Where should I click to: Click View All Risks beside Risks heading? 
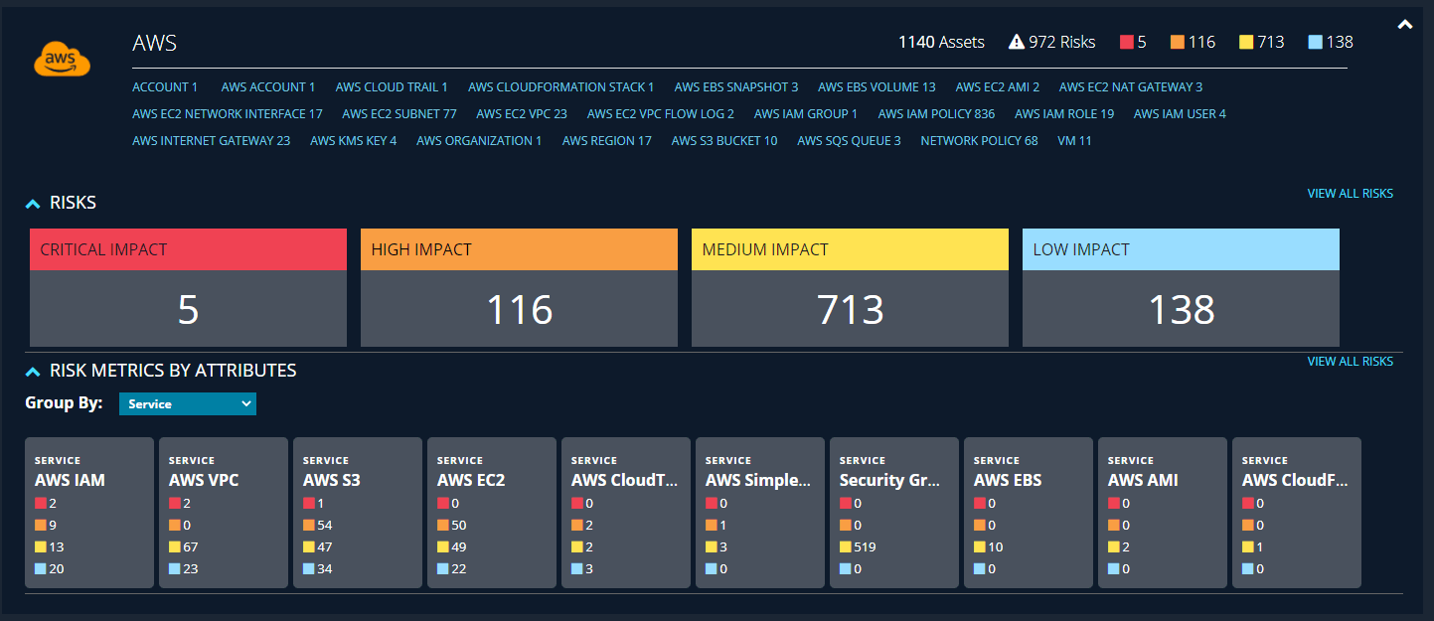[x=1350, y=194]
